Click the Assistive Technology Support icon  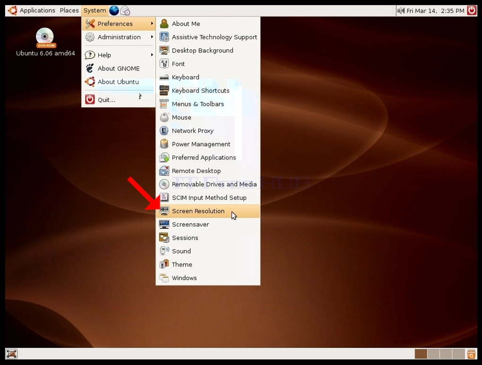tap(164, 37)
